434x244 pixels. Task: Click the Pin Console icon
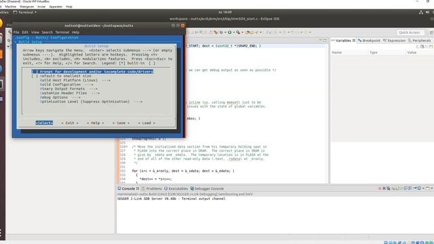coord(415,188)
